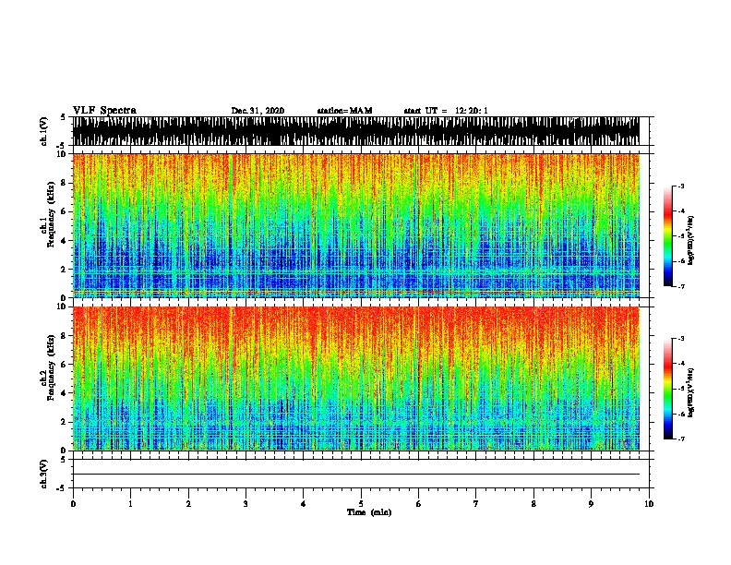Screen dimensions: 731x565
Task: Click the "3" tick on the Time axis
Action: (246, 504)
